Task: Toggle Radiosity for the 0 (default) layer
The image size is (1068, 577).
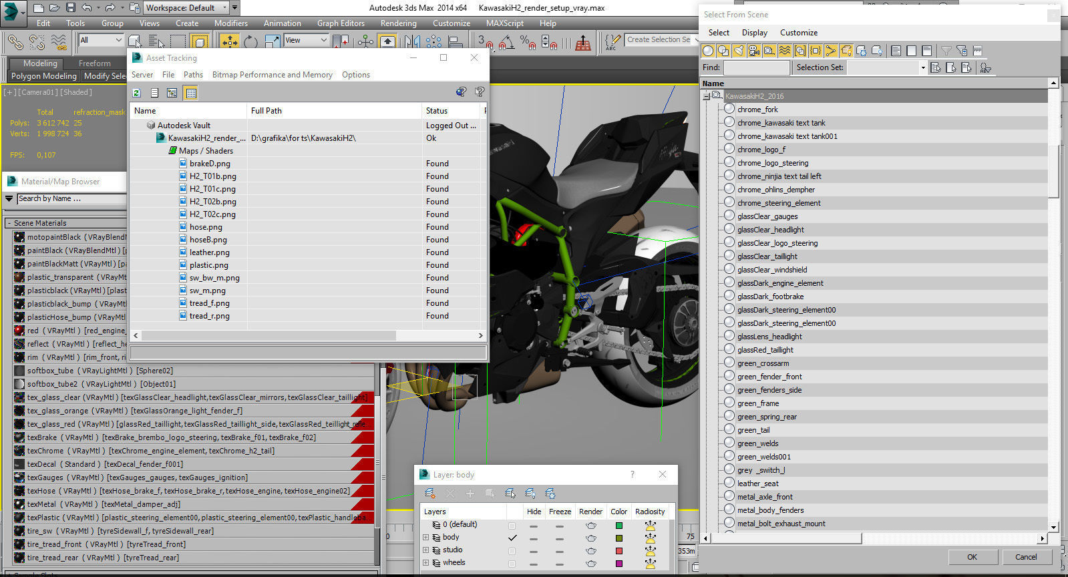Action: tap(650, 526)
